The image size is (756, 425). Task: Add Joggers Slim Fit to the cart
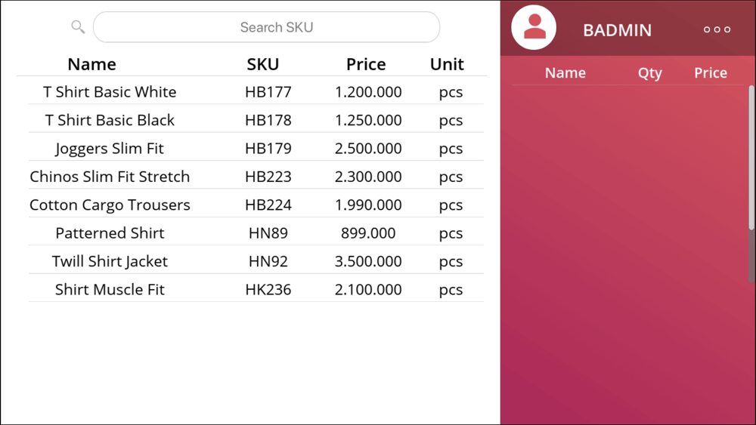pos(256,148)
